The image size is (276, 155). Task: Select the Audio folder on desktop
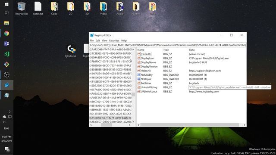pyautogui.click(x=120, y=8)
